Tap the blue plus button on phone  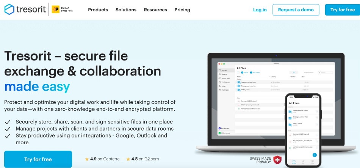pos(315,155)
